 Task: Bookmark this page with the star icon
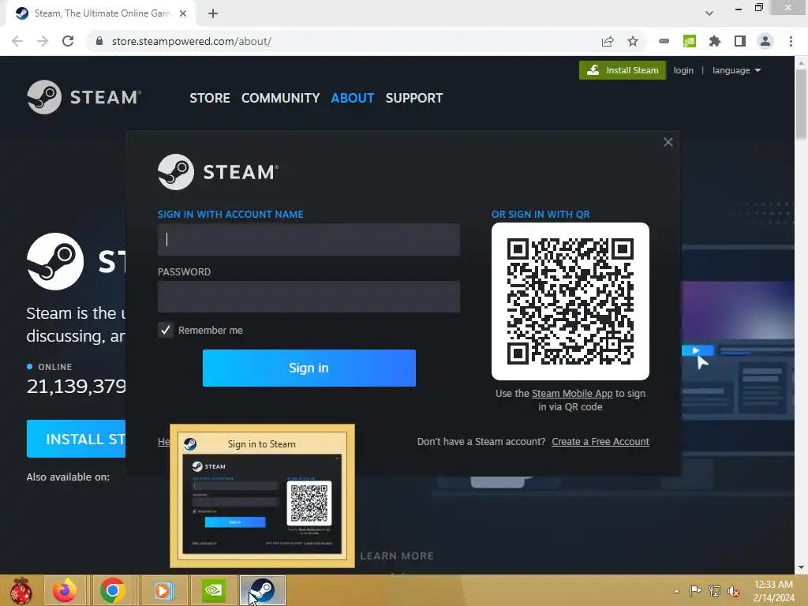pos(633,41)
